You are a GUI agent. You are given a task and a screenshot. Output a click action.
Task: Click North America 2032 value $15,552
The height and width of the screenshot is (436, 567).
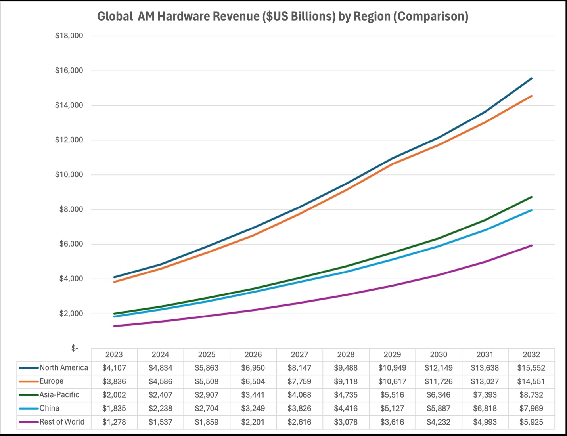[x=531, y=368]
